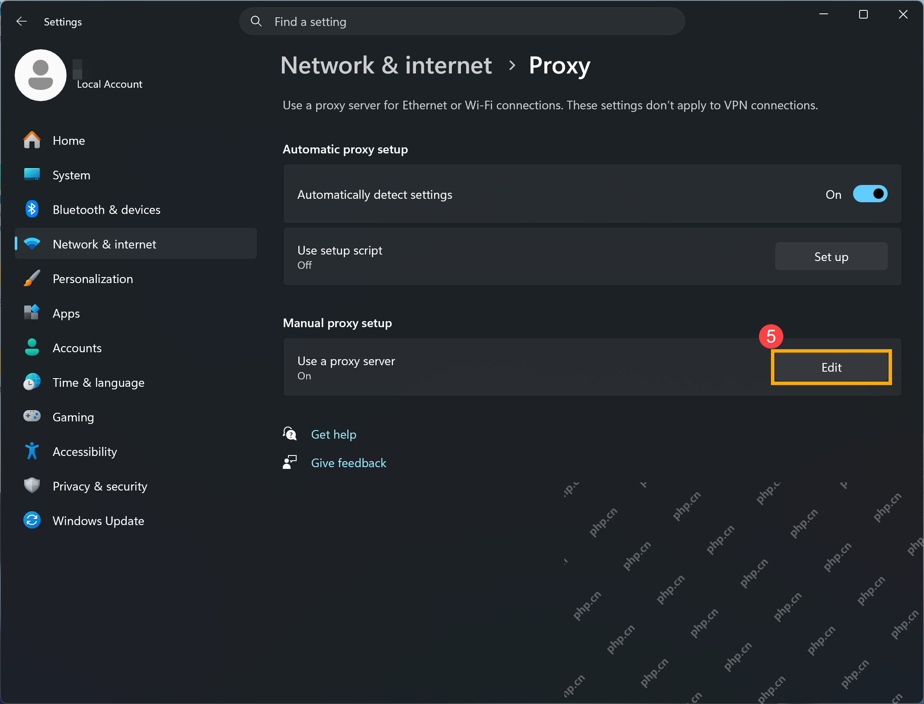Click the back arrow beside Settings

(22, 22)
